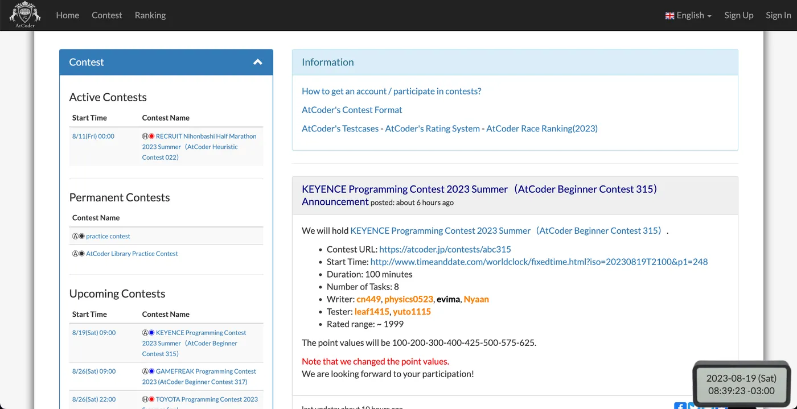Screen dimensions: 797x409
Task: Click the Facebook share icon
Action: [680, 406]
